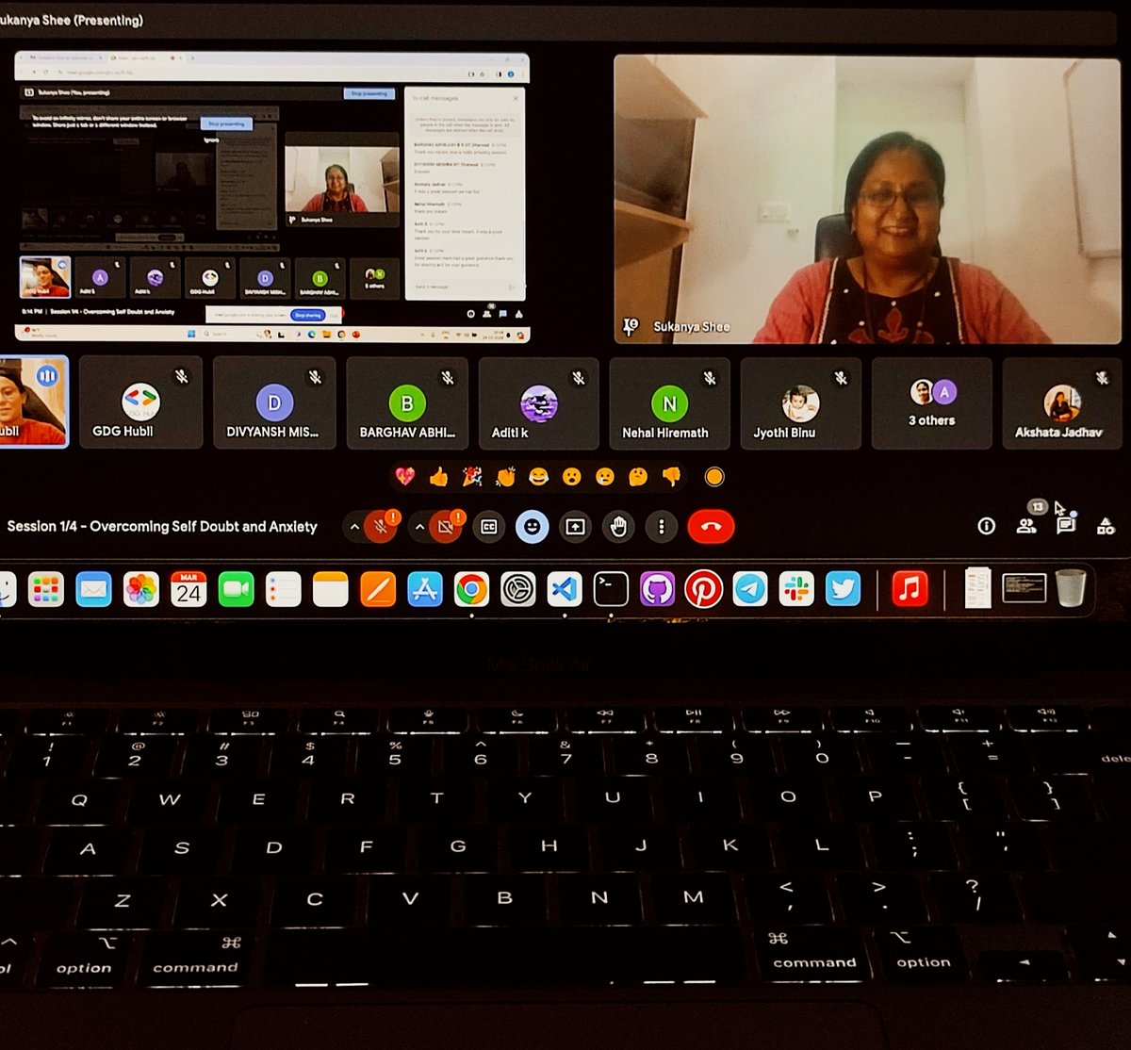Image resolution: width=1131 pixels, height=1050 pixels.
Task: Open the document stack in the Dock
Action: 978,588
